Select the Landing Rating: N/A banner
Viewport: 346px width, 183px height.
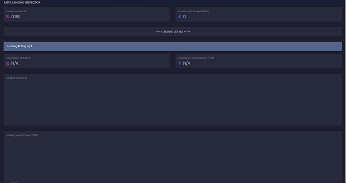tap(172, 46)
